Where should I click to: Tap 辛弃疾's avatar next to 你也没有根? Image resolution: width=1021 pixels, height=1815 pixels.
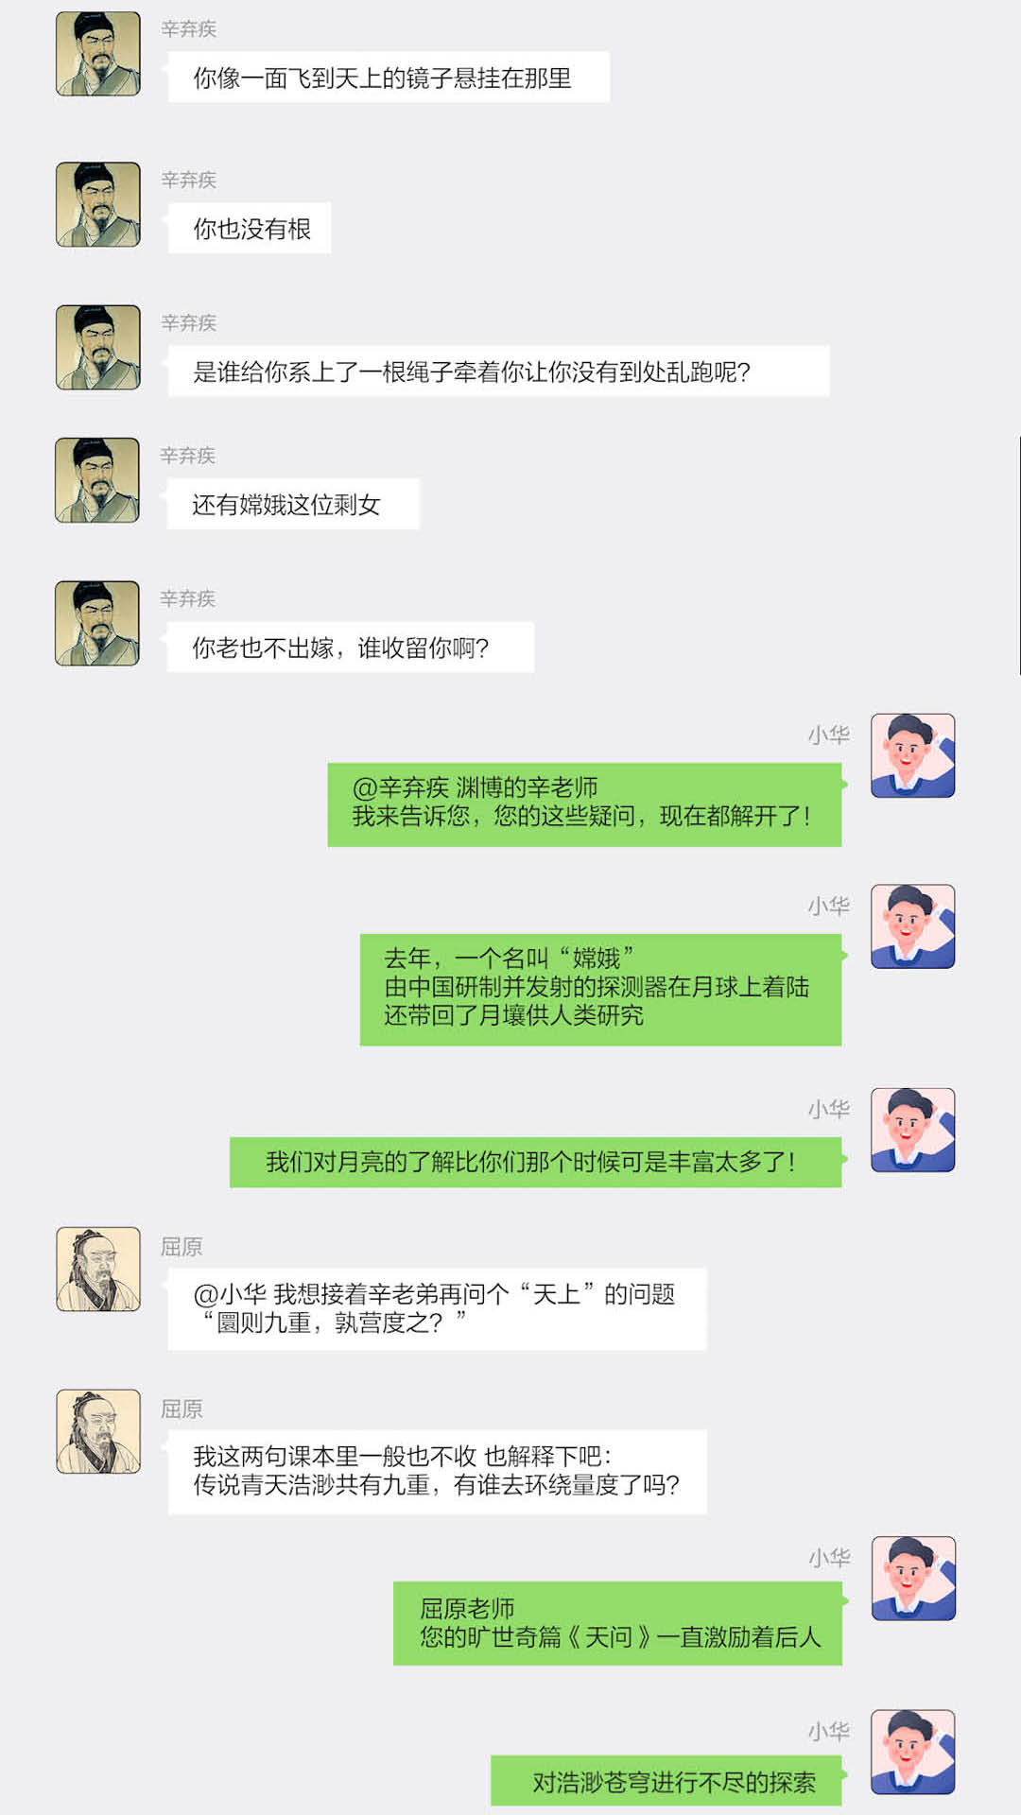point(98,204)
